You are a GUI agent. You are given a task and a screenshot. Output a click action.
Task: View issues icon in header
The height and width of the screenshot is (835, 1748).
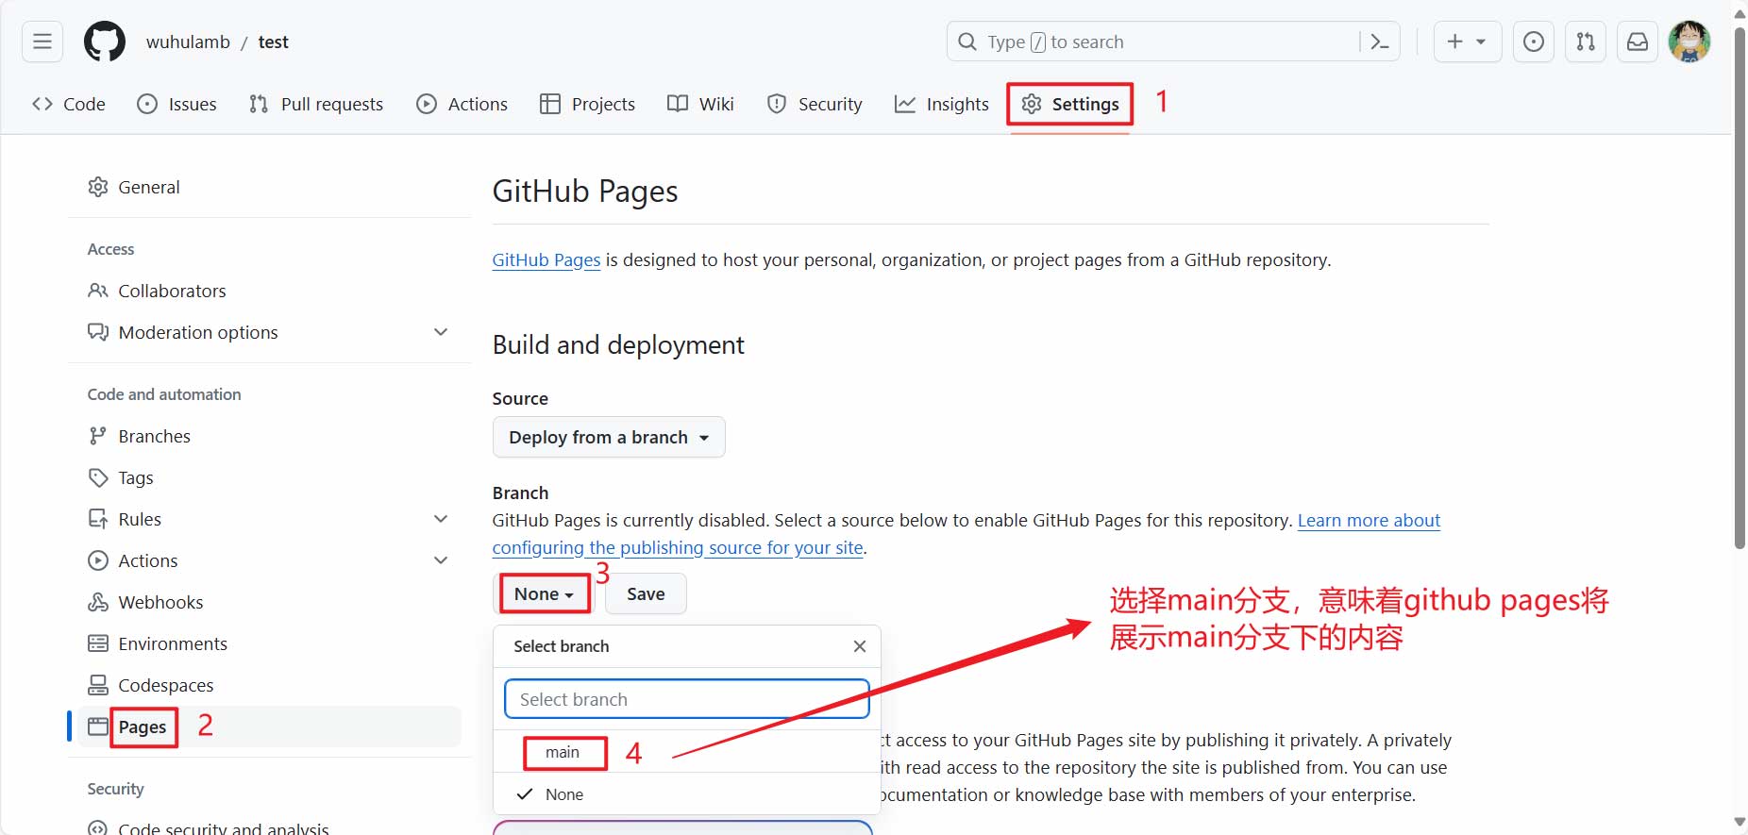pos(1534,42)
